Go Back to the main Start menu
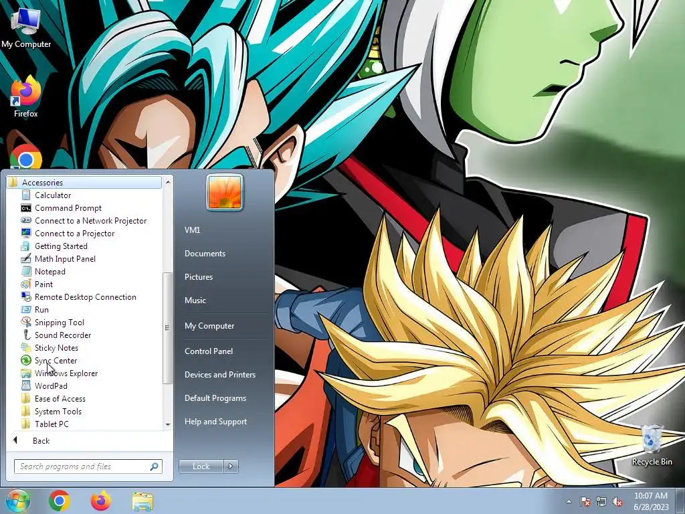The height and width of the screenshot is (514, 685). 41,440
